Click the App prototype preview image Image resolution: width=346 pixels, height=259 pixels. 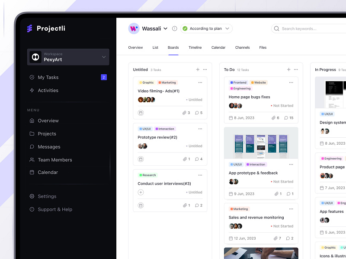261,143
